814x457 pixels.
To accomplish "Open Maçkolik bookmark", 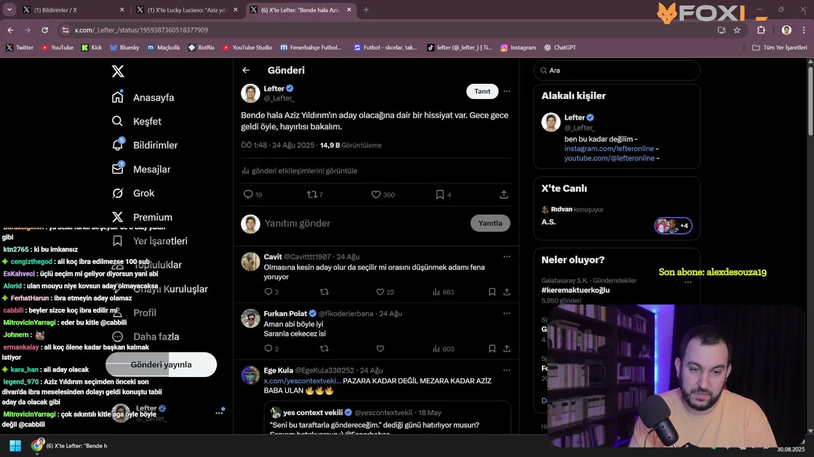I will pos(163,48).
